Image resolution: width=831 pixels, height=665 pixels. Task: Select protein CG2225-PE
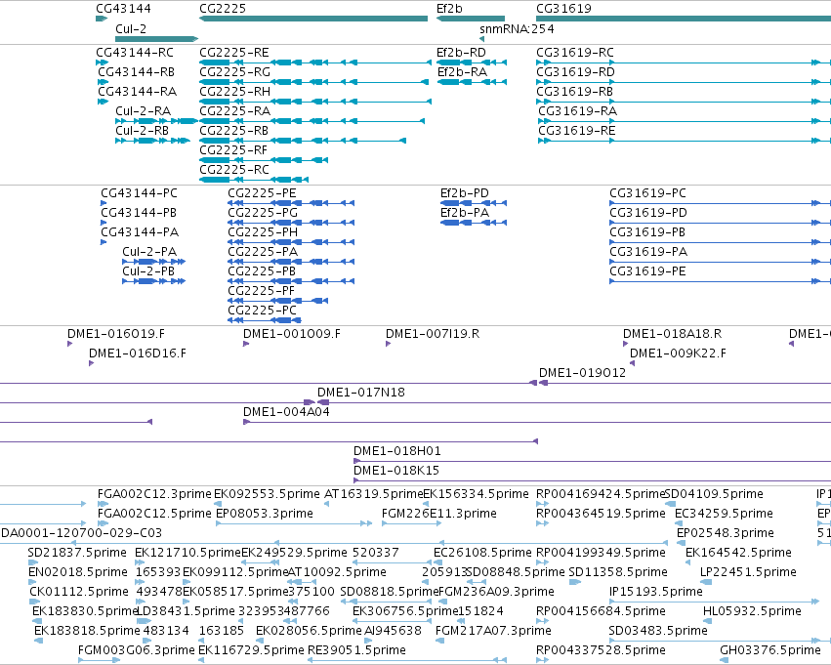click(x=262, y=193)
